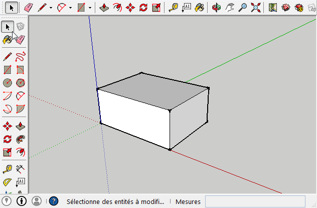Select the Circle tool in left panel
This screenshot has height=208, width=317.
pyautogui.click(x=8, y=82)
